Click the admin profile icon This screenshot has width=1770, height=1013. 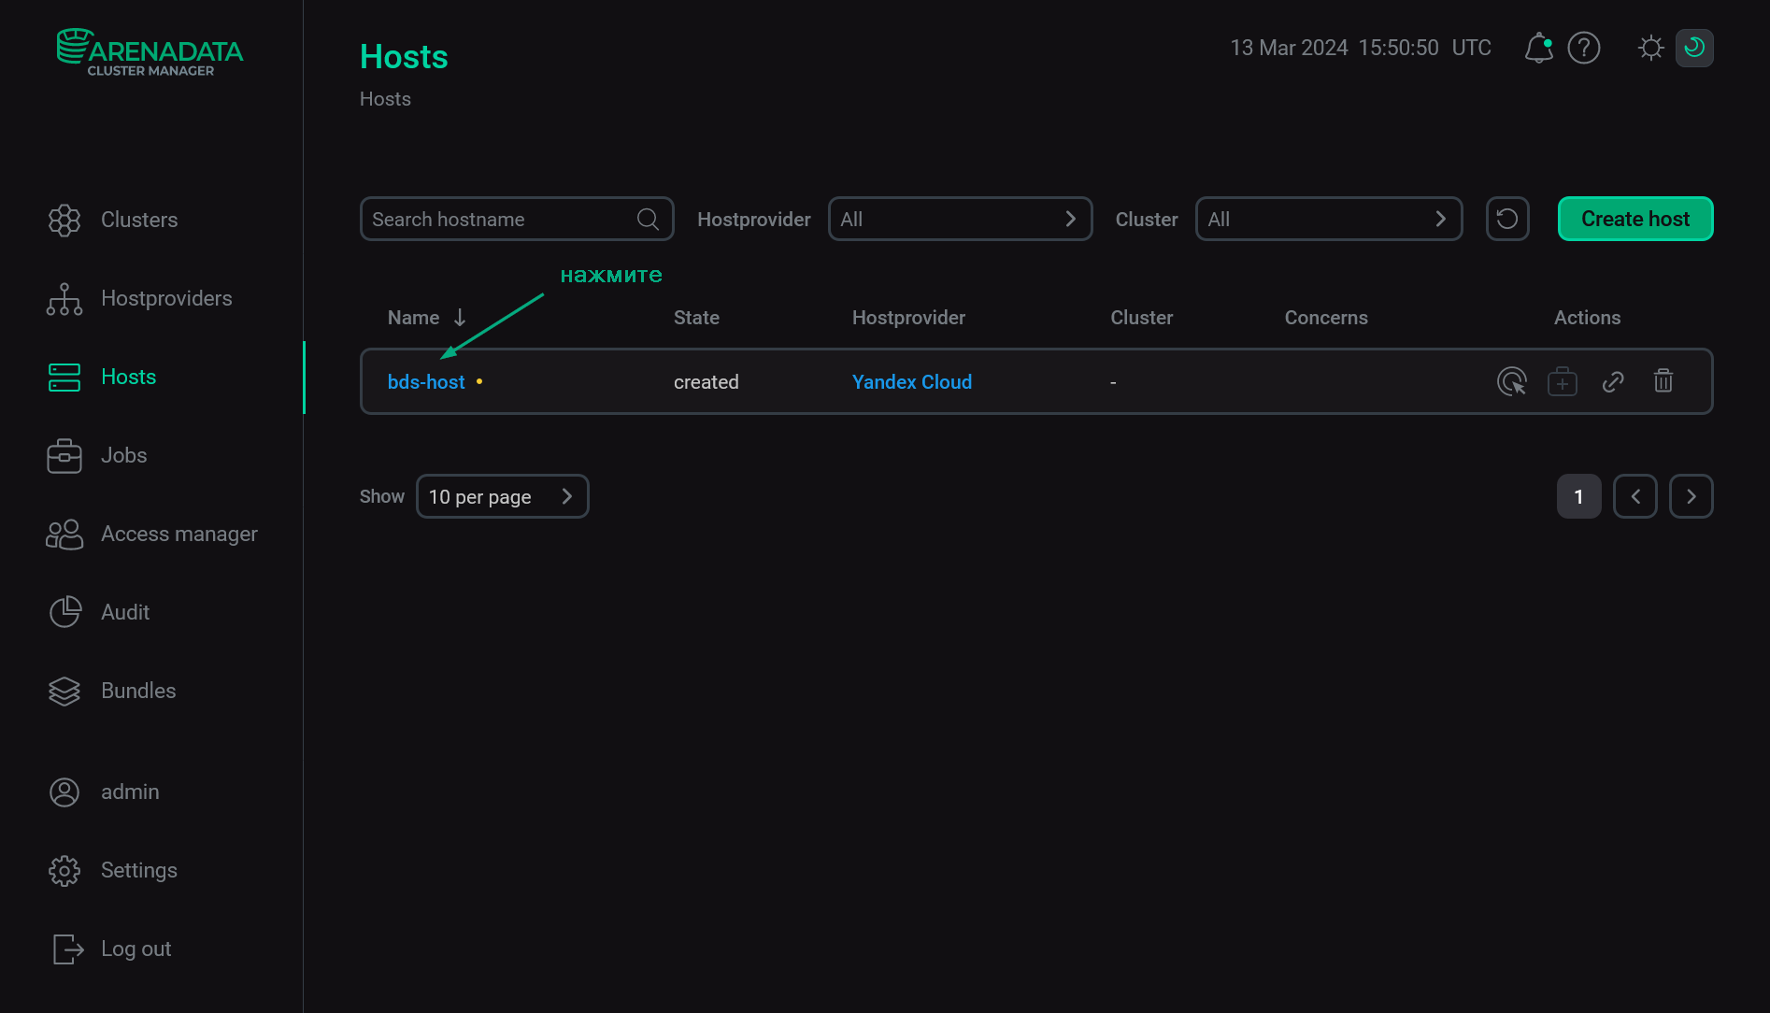64,792
